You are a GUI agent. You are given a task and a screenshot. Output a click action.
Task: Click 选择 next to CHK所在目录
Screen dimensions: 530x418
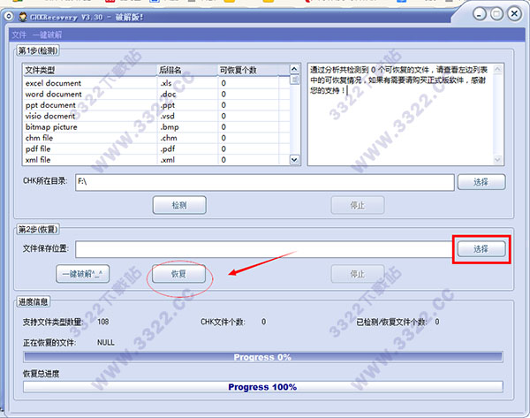(481, 182)
